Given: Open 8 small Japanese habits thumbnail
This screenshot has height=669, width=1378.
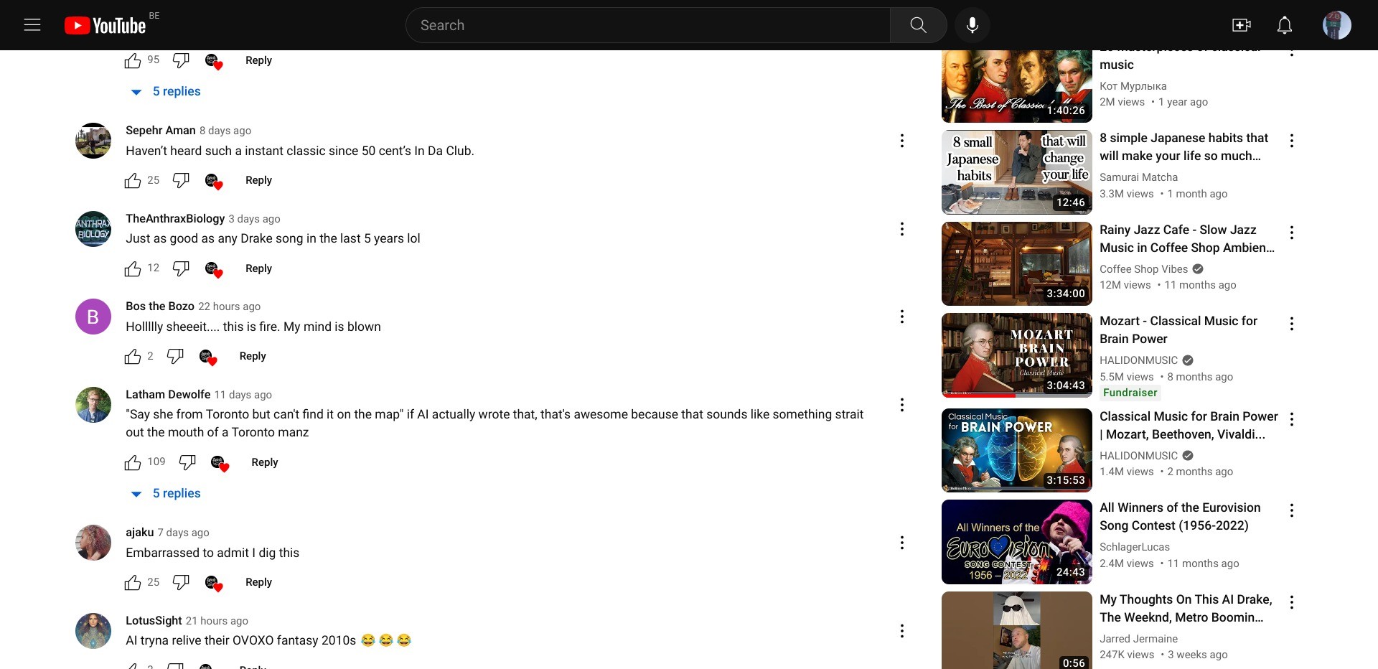Looking at the screenshot, I should pos(1016,172).
